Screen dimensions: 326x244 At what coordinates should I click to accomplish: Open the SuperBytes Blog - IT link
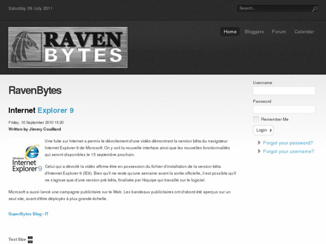[28, 214]
